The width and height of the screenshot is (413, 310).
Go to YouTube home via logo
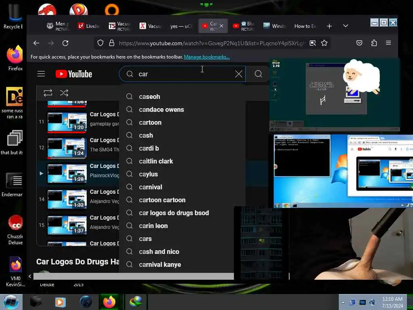pos(74,74)
